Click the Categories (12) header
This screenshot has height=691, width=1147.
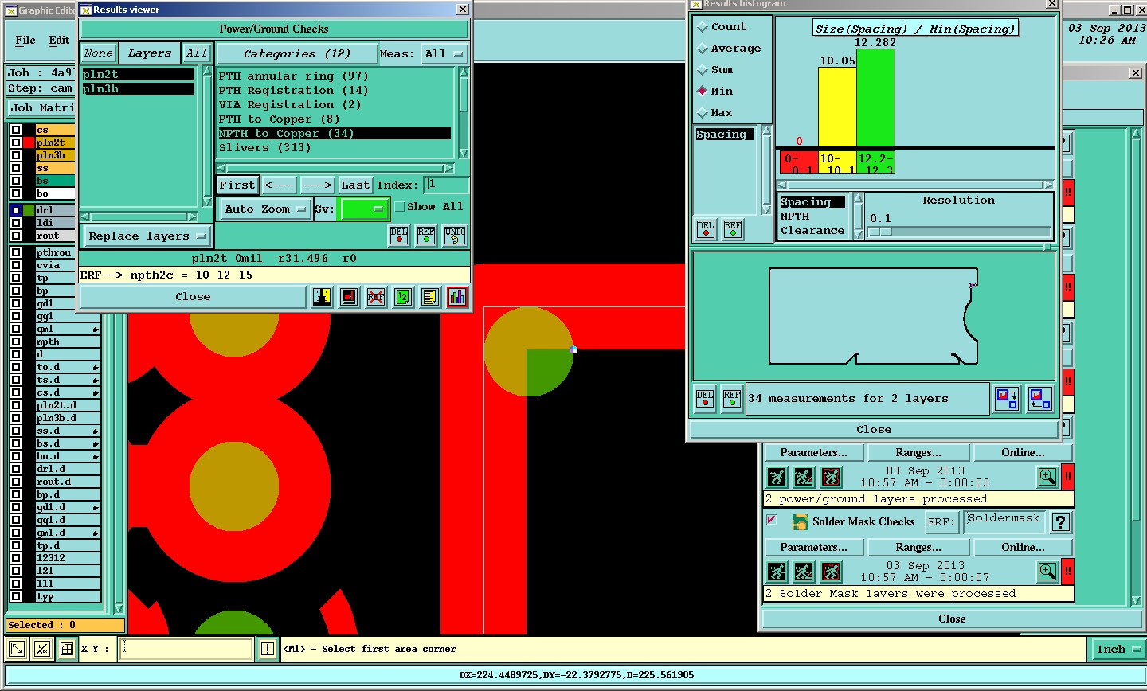[x=297, y=54]
